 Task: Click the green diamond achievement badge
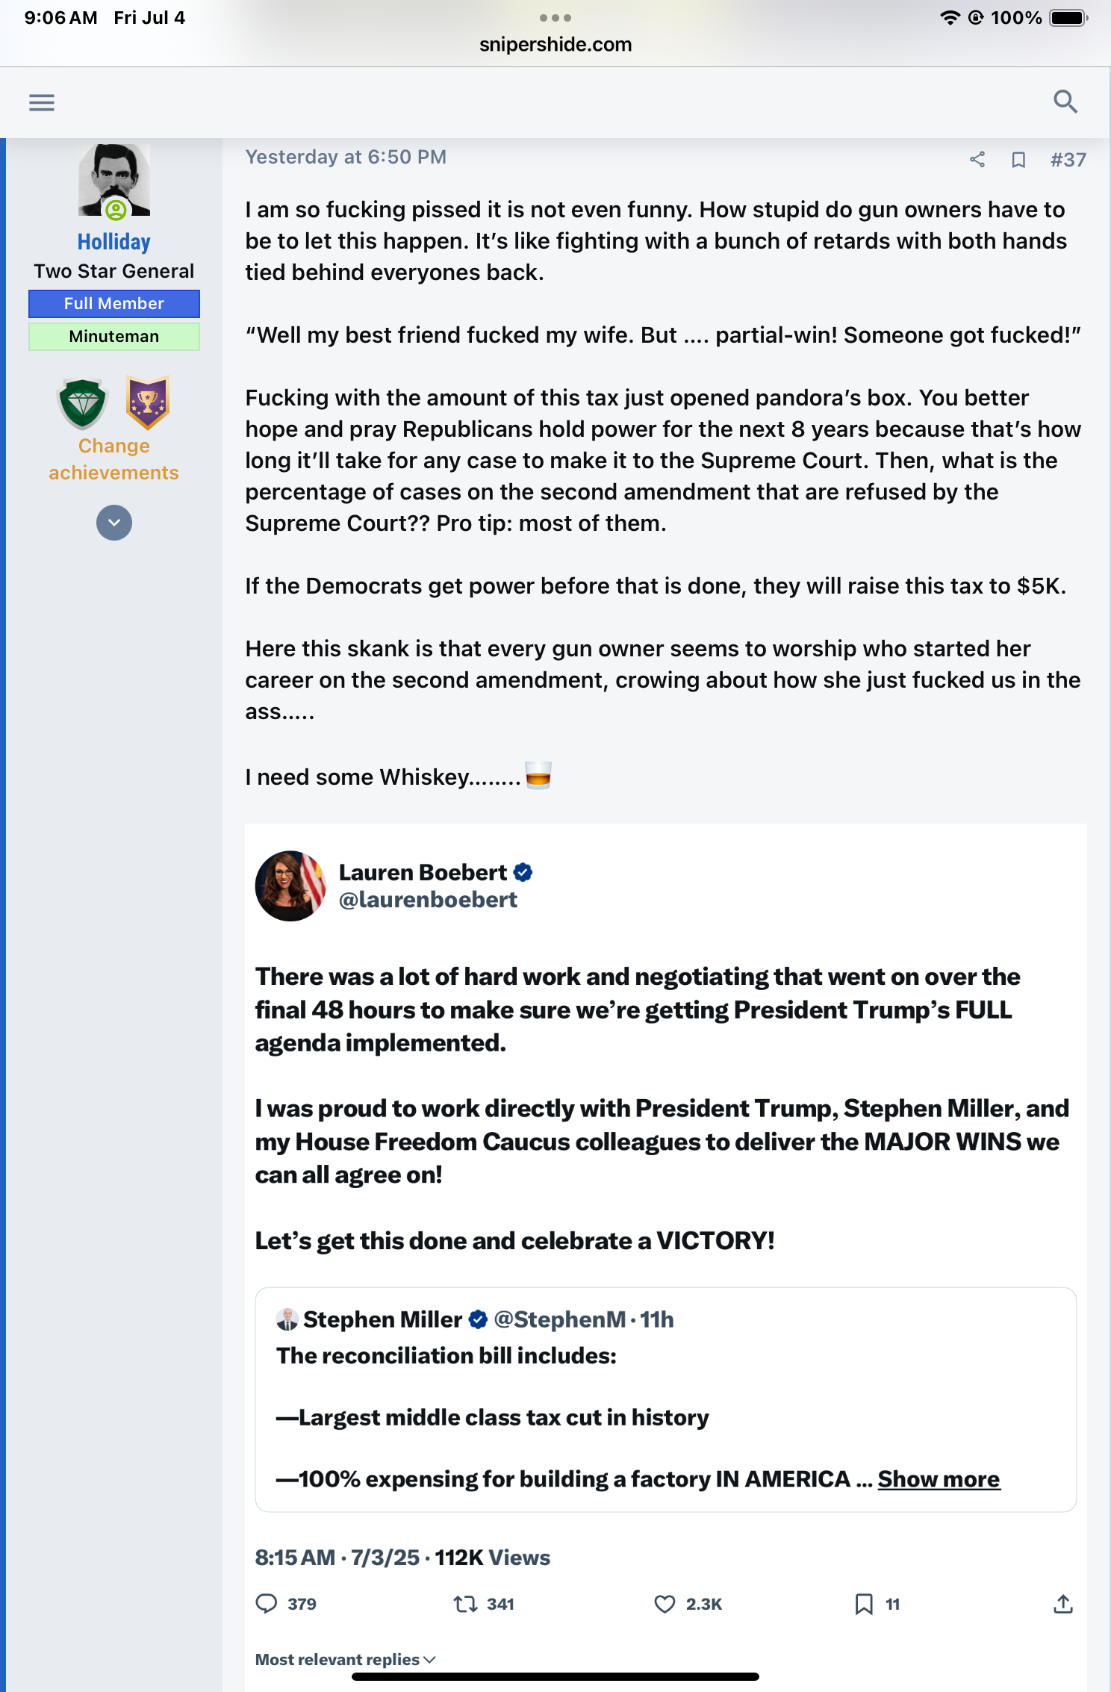point(83,404)
